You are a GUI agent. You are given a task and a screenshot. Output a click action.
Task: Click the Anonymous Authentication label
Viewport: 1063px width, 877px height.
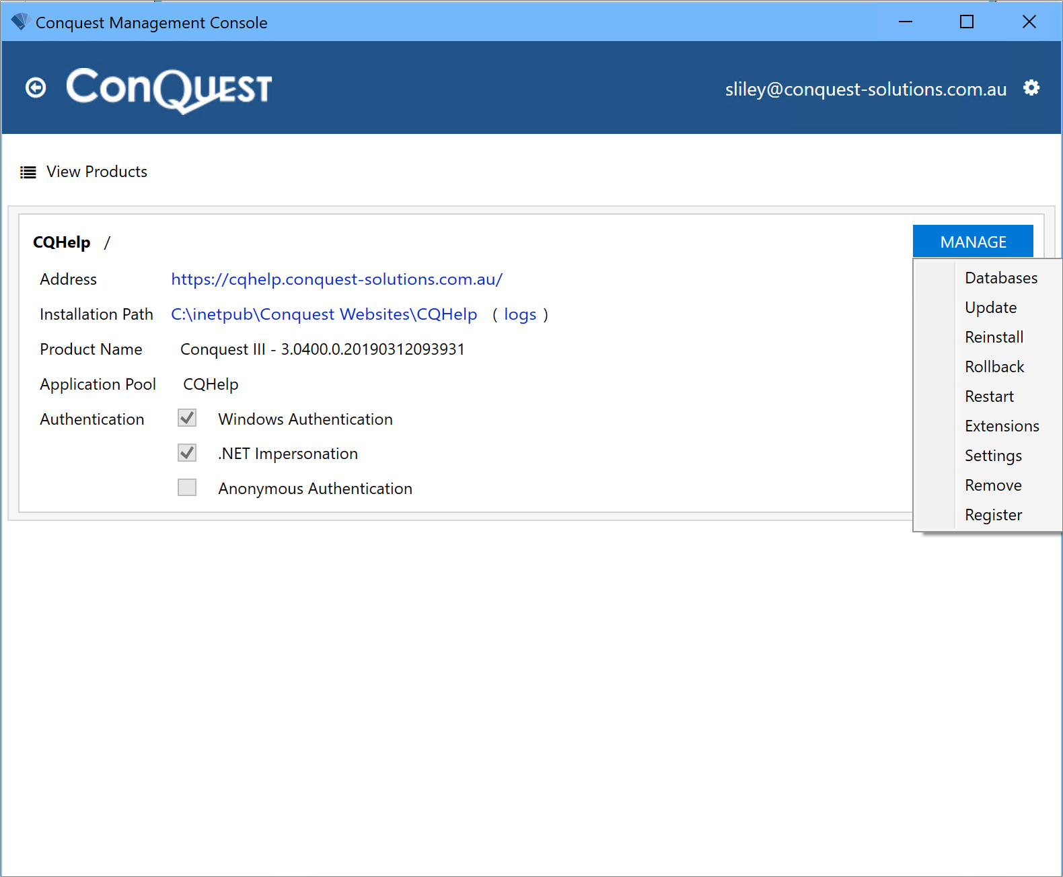click(315, 489)
